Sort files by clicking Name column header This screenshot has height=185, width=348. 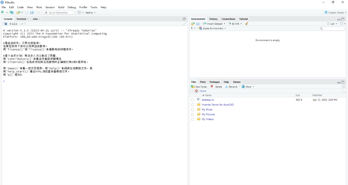point(208,95)
